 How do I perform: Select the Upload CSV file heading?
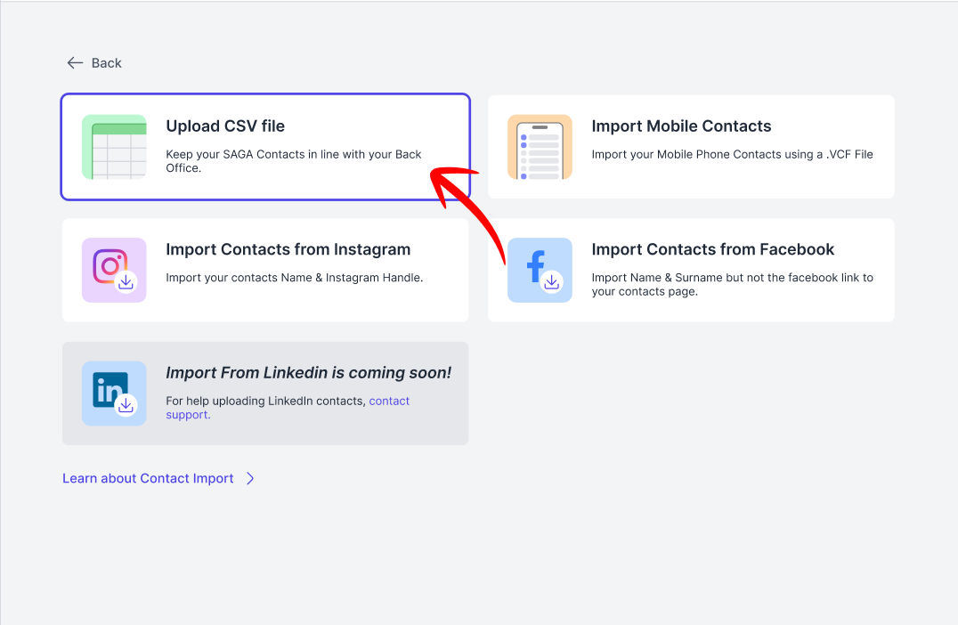point(225,126)
